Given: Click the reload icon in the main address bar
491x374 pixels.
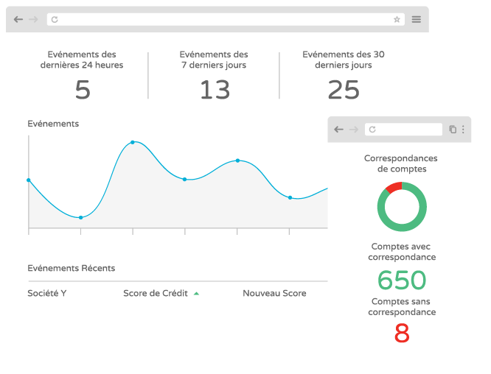Looking at the screenshot, I should pos(55,20).
